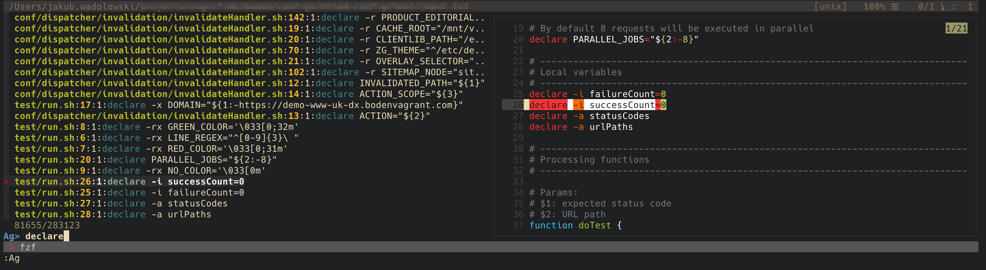Select result test/run.sh:28 urlPaths
The width and height of the screenshot is (986, 270).
[113, 215]
